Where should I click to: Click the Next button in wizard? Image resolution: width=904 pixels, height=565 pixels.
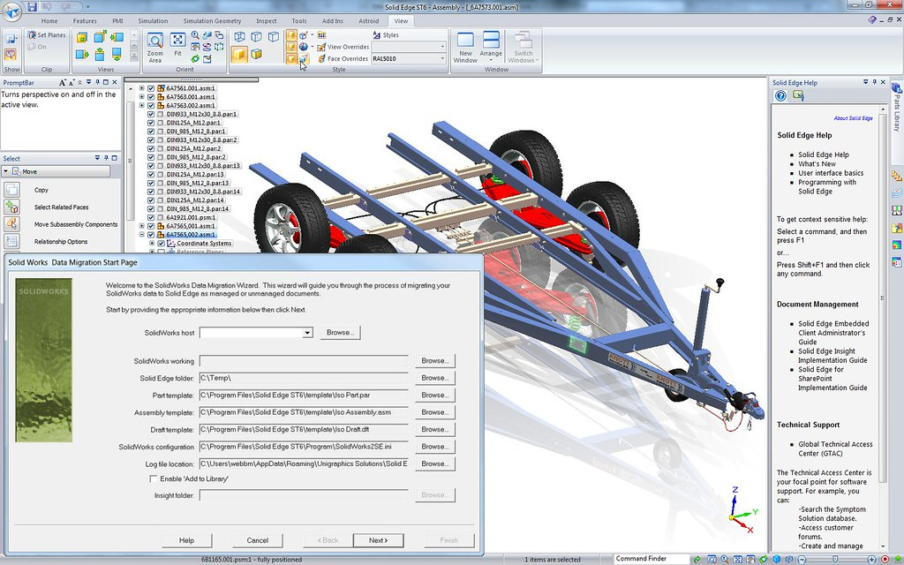point(378,540)
